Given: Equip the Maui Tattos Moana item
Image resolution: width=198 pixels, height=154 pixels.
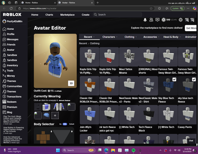Looking at the screenshot, I should (129, 57).
